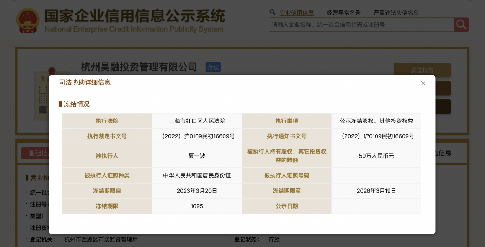Click small magnifier icon beside 企业信用信息
Image resolution: width=485 pixels, height=247 pixels.
[x=273, y=12]
